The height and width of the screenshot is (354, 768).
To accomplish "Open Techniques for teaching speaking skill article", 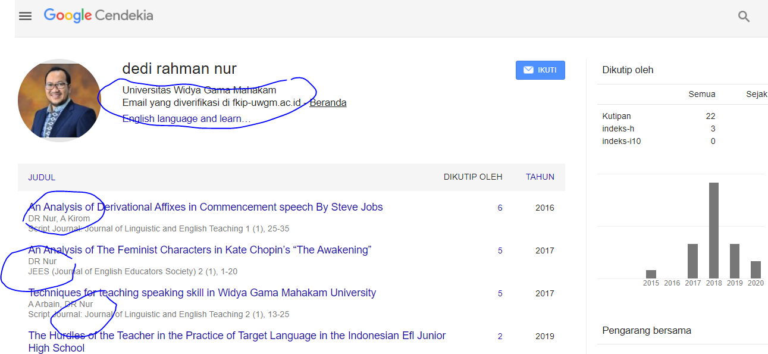I will (x=202, y=293).
